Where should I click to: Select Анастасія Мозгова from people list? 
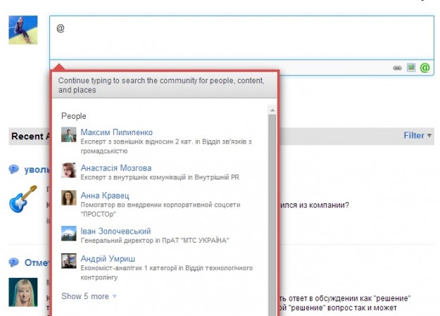(x=115, y=168)
